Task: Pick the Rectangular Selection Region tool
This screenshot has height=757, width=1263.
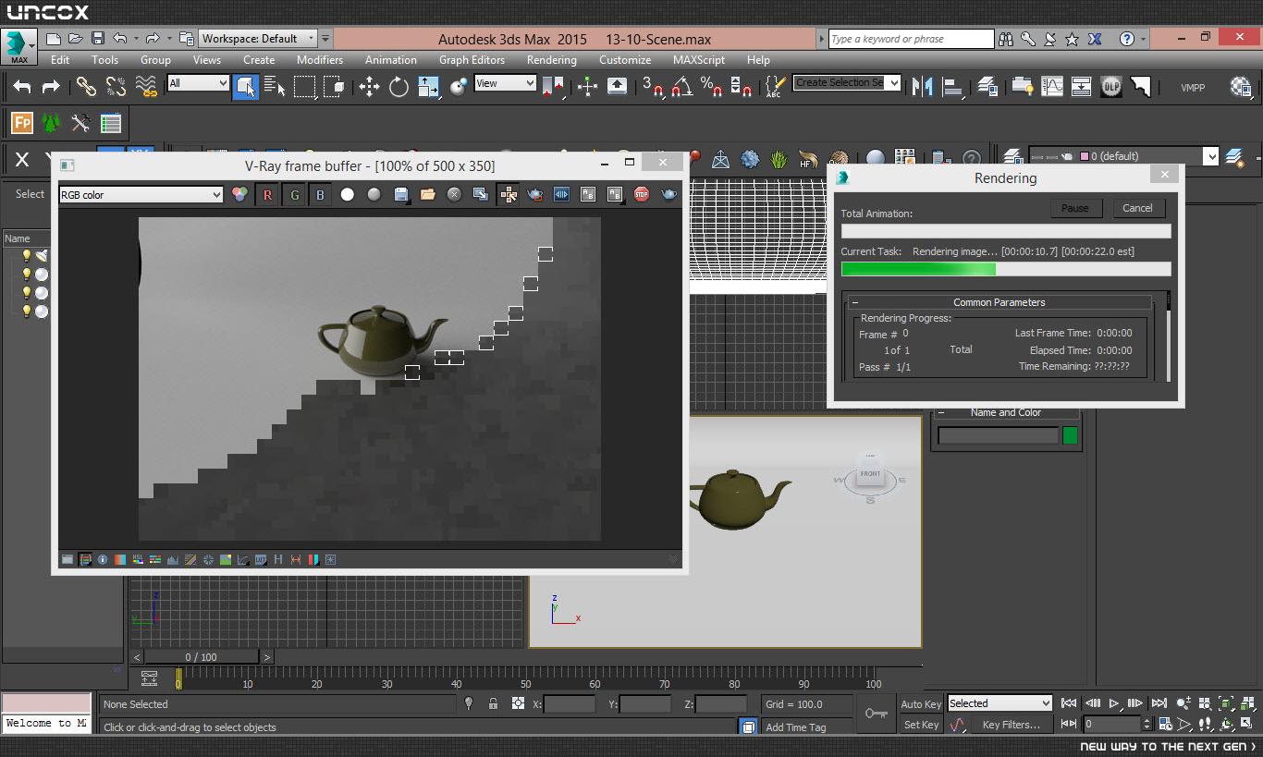Action: [304, 86]
